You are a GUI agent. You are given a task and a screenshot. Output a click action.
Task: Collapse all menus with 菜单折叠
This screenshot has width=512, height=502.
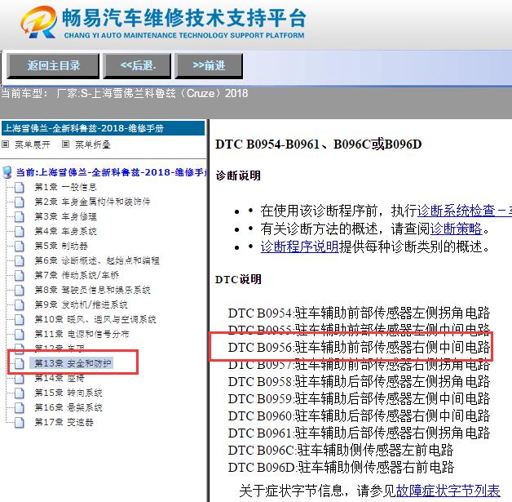point(93,144)
